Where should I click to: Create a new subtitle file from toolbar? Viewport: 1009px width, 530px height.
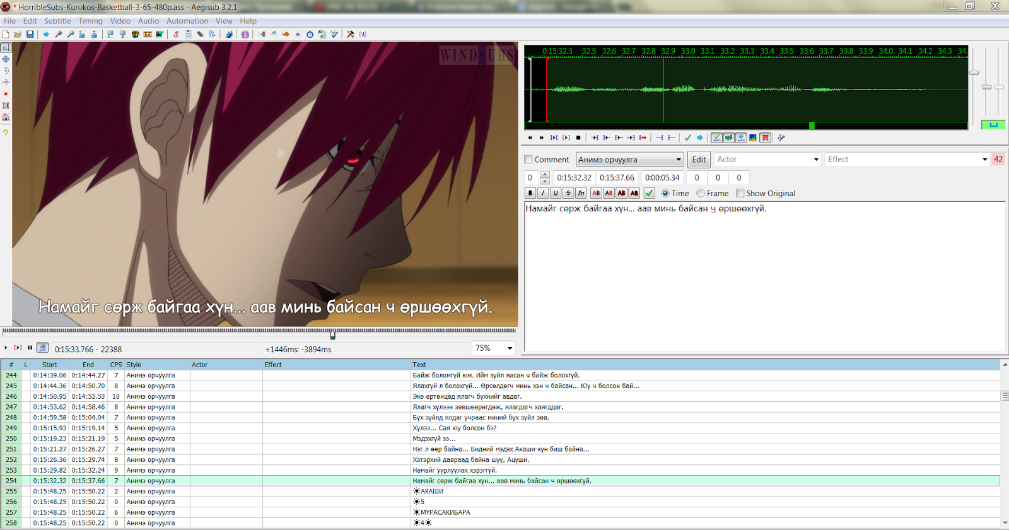6,34
